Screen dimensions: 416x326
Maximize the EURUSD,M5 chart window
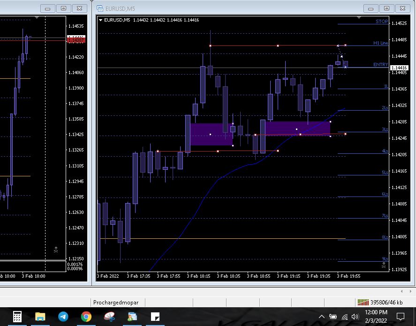(386, 8)
